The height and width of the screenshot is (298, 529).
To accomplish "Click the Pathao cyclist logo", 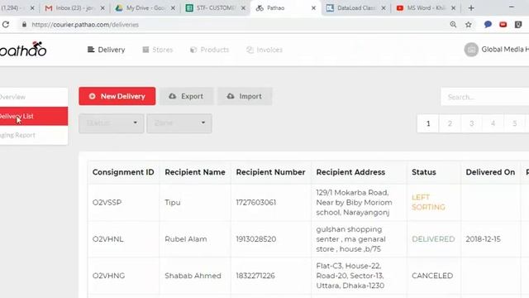I will pos(23,50).
